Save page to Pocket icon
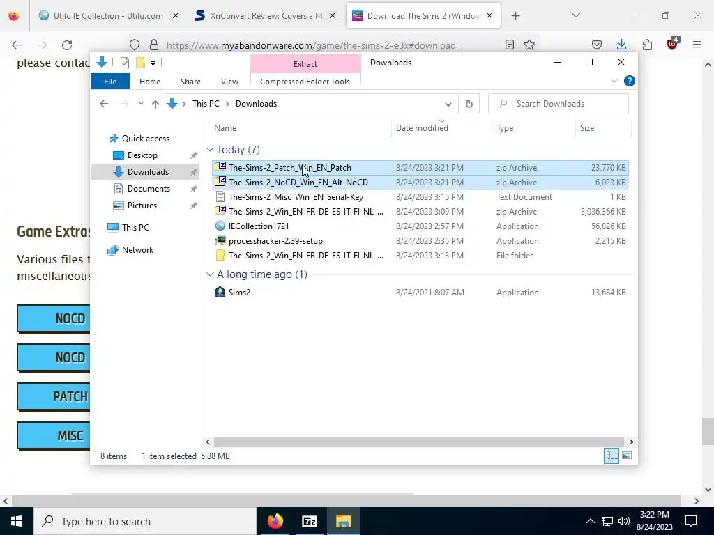 597,45
